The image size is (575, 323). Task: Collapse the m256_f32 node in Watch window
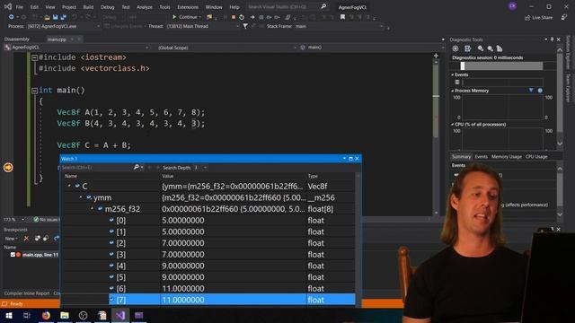tap(92, 209)
